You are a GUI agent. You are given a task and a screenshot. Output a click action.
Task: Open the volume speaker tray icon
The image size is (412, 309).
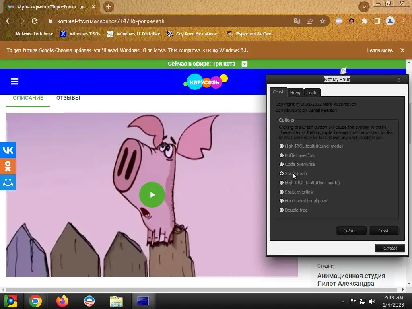[x=372, y=301]
